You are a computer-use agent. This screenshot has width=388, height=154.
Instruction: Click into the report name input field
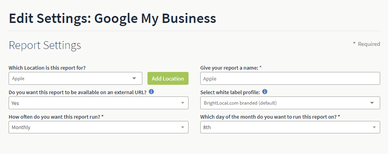coord(290,79)
